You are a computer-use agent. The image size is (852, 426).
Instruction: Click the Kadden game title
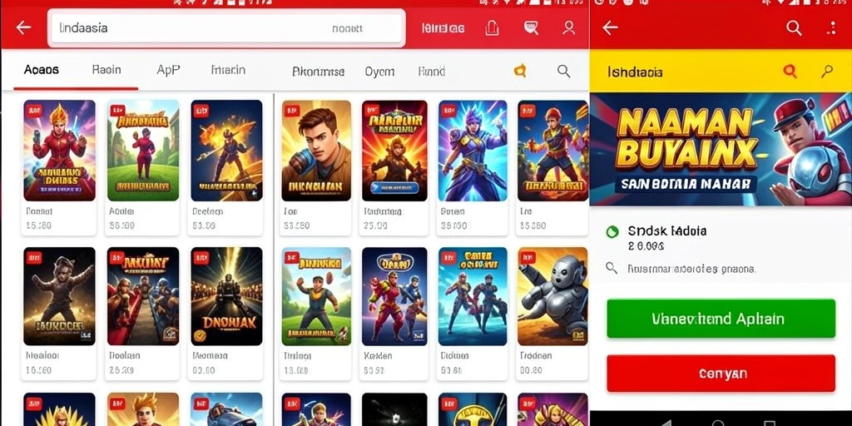(378, 355)
